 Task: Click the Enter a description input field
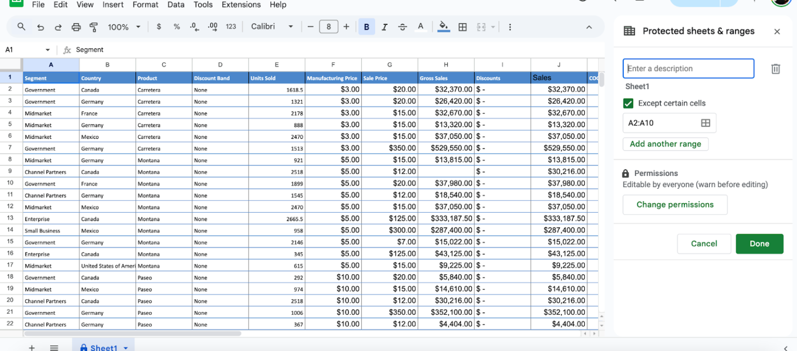click(x=688, y=68)
